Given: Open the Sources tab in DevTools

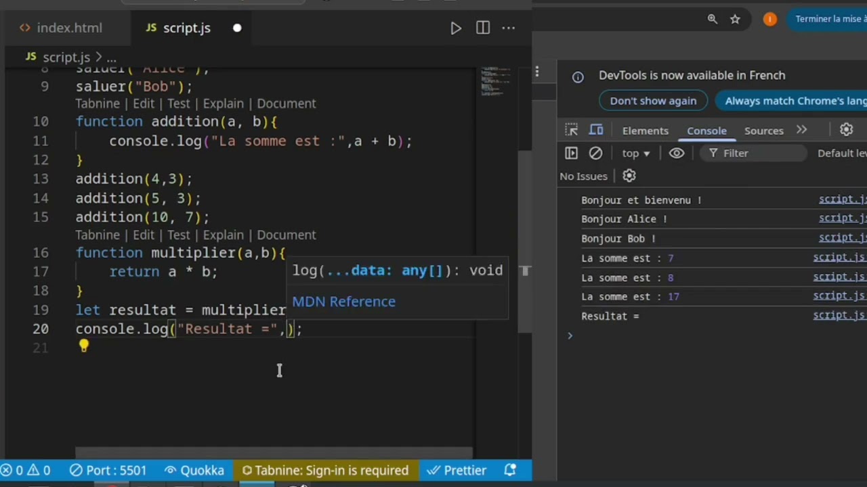Looking at the screenshot, I should (x=763, y=131).
